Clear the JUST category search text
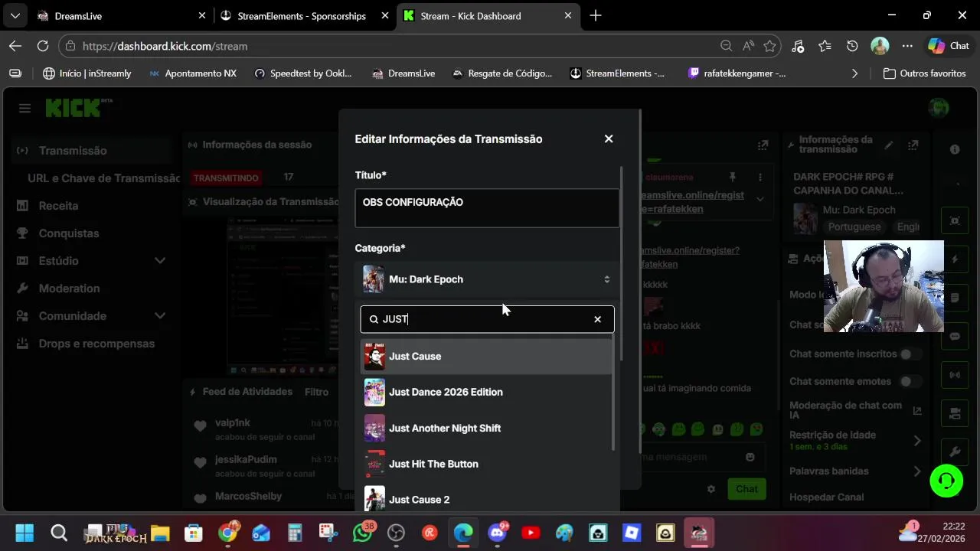The height and width of the screenshot is (551, 980). [x=598, y=319]
